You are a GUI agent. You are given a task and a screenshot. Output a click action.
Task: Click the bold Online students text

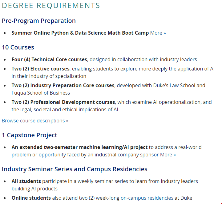31,198
